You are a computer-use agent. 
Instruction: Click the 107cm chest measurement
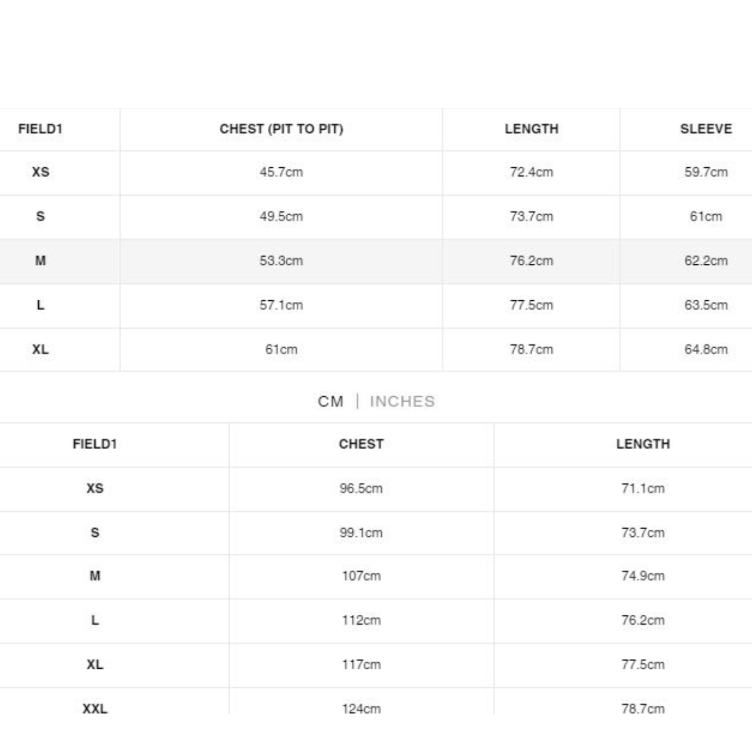pyautogui.click(x=362, y=576)
